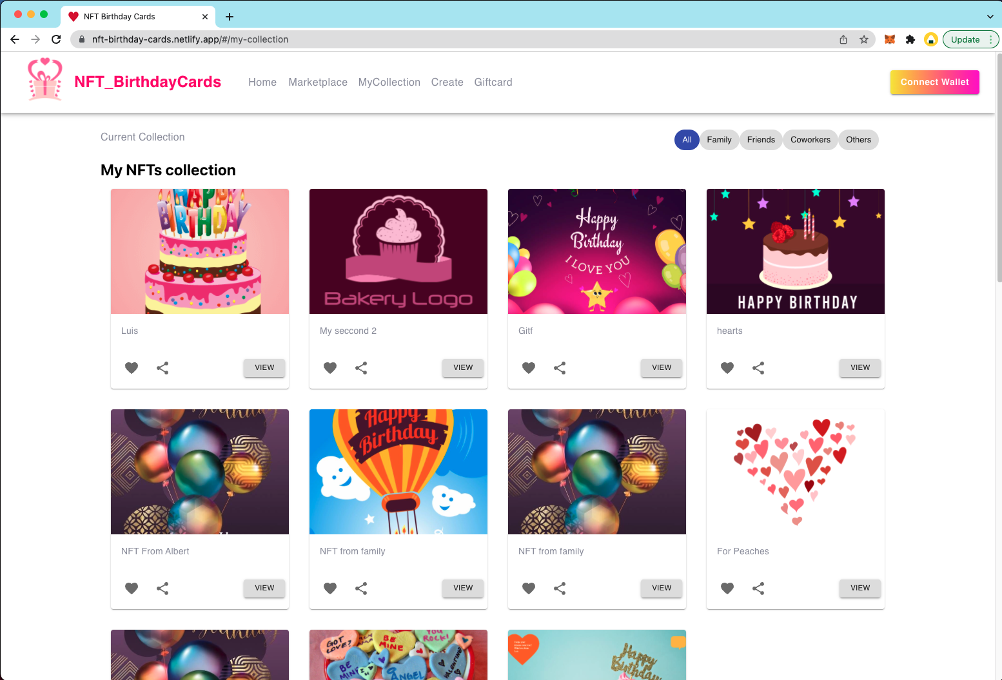Screen dimensions: 1002x680
Task: Like the Gitf card
Action: [x=529, y=368]
